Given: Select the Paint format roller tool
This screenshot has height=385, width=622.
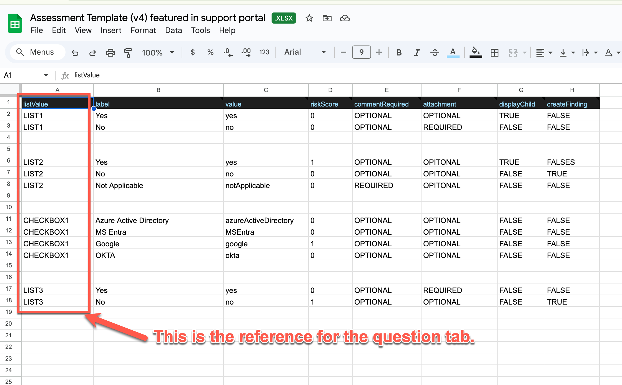Looking at the screenshot, I should [128, 52].
